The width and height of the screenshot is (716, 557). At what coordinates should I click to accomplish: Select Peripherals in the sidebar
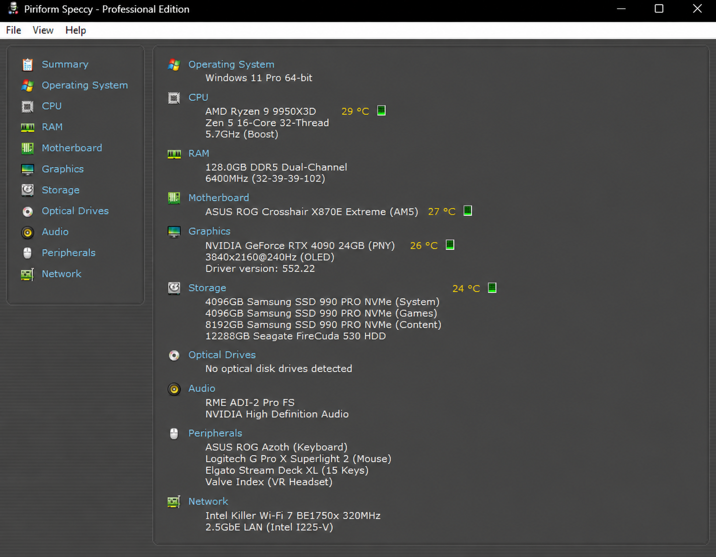(68, 253)
